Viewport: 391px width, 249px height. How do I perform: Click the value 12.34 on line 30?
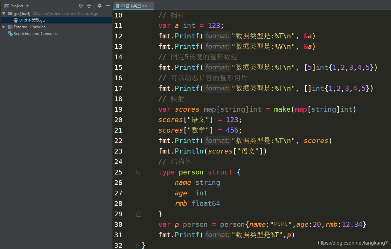click(352, 225)
